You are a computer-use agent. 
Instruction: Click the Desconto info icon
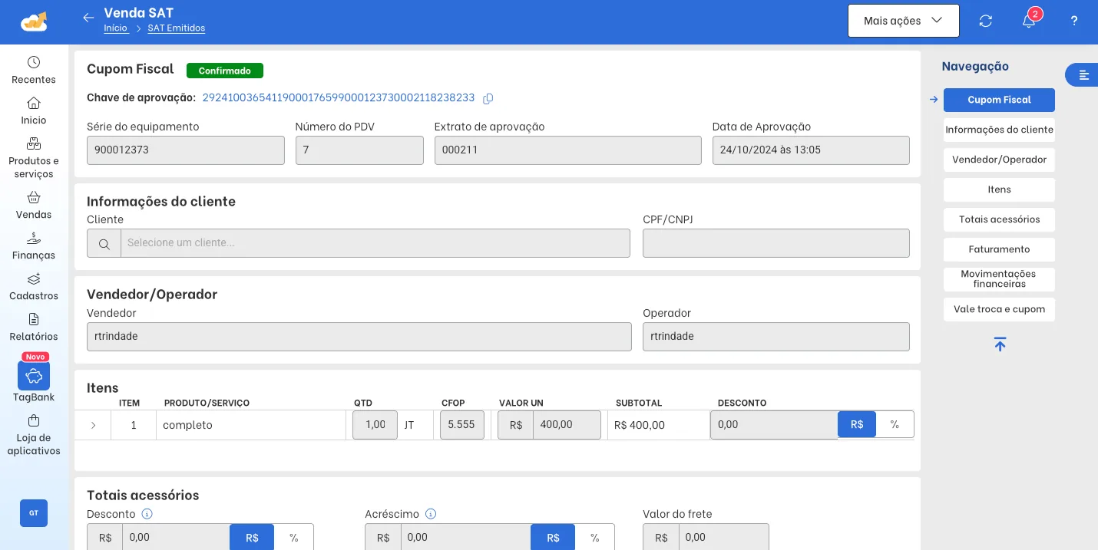point(147,514)
